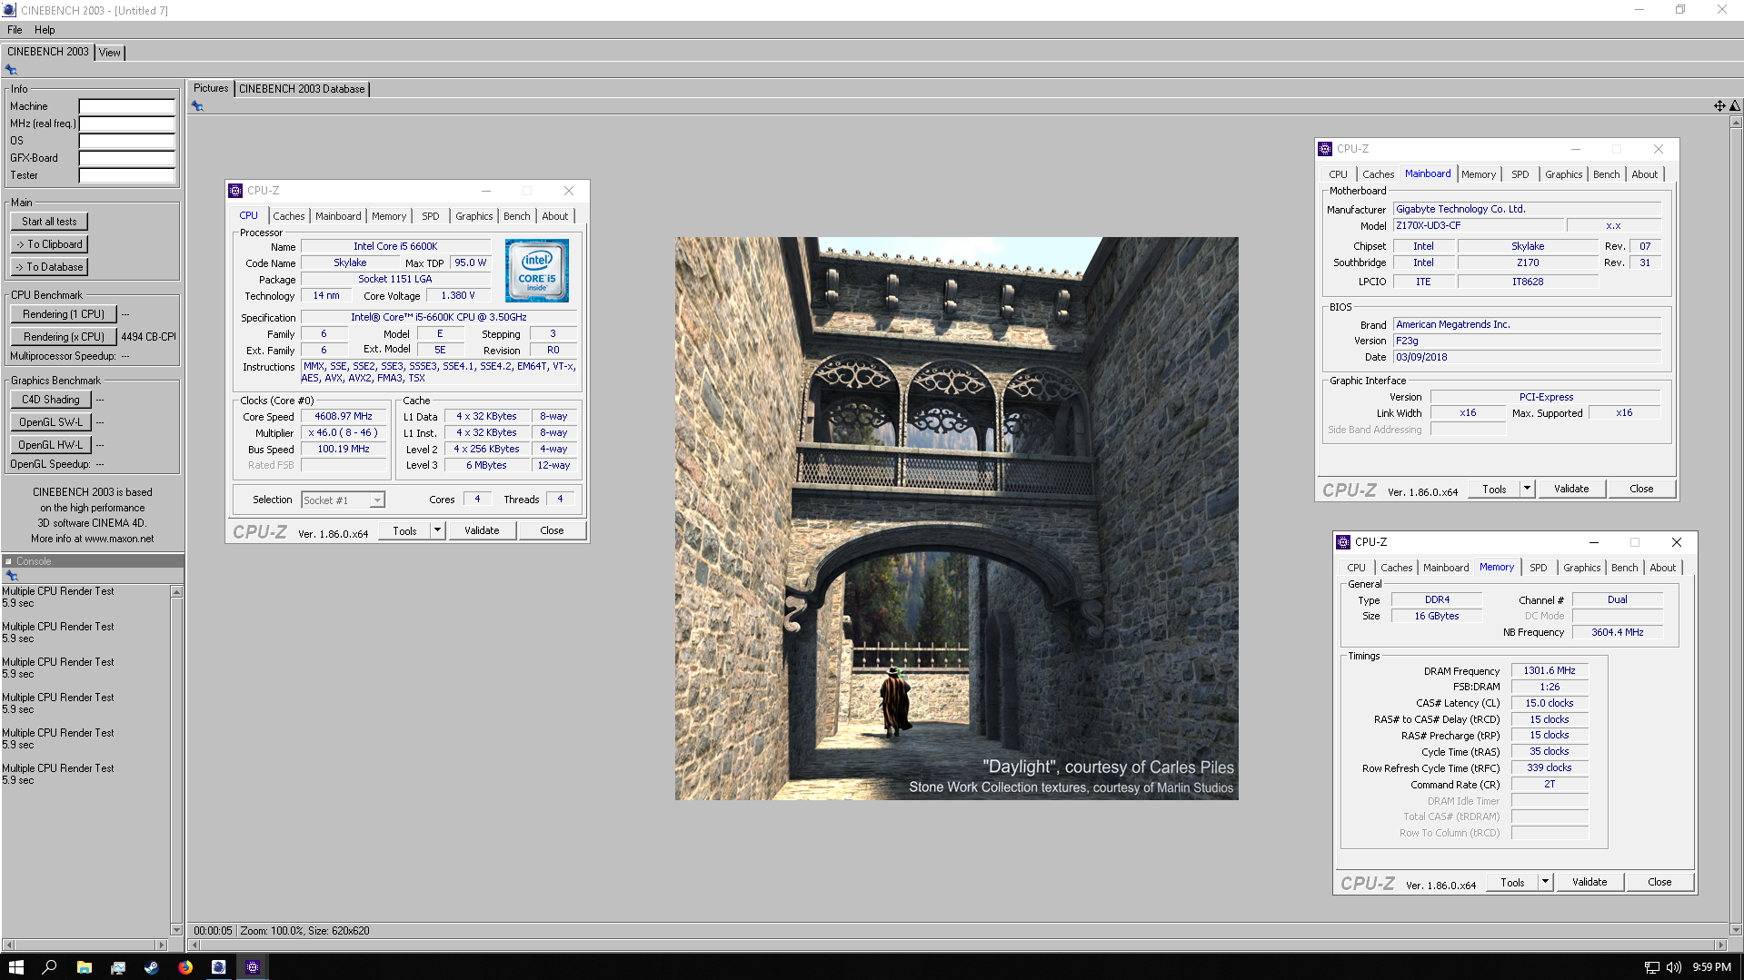Click the Tools button in CPU-Z CPU window

(404, 530)
